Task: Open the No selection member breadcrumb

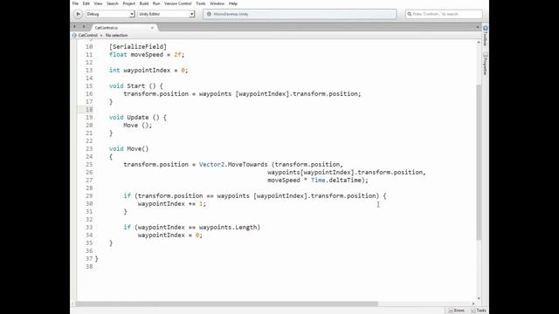Action: tap(116, 35)
